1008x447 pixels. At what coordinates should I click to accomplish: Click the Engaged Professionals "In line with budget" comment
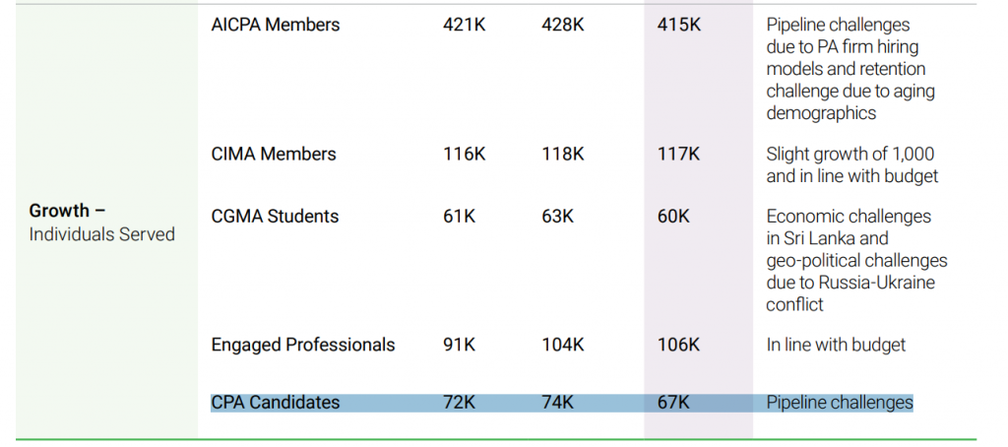836,346
